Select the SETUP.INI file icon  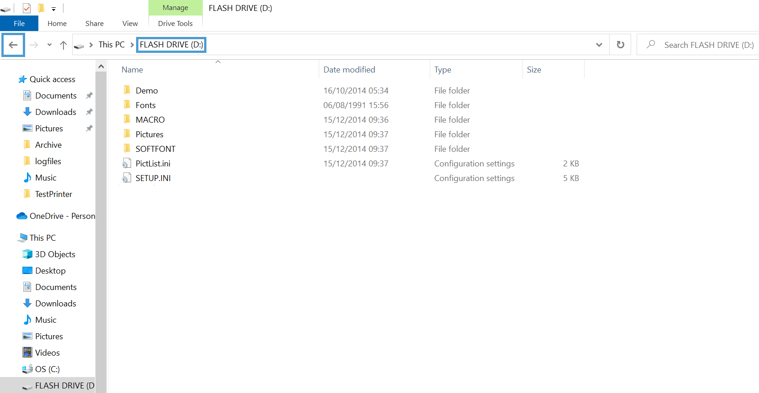(x=127, y=178)
